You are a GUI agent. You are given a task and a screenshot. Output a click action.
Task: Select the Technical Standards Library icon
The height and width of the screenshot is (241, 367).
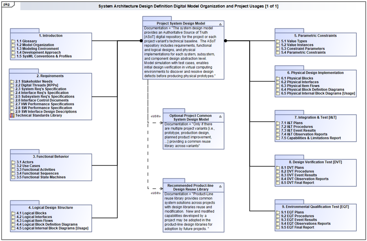click(12, 115)
